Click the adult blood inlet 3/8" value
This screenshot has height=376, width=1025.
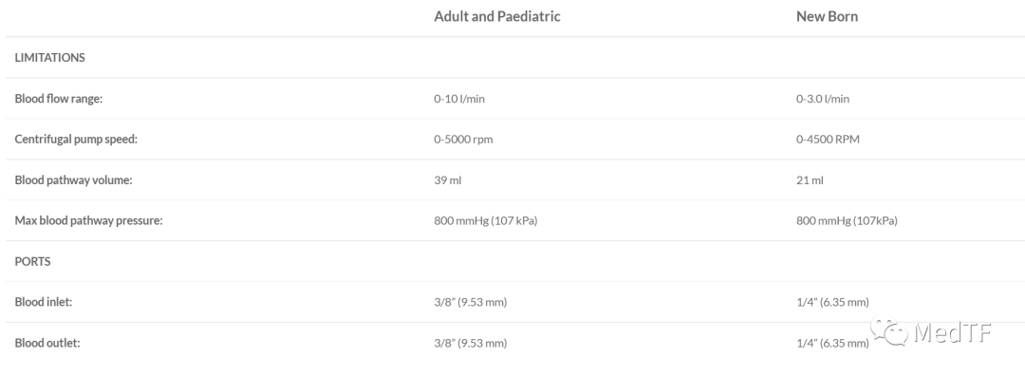[470, 302]
